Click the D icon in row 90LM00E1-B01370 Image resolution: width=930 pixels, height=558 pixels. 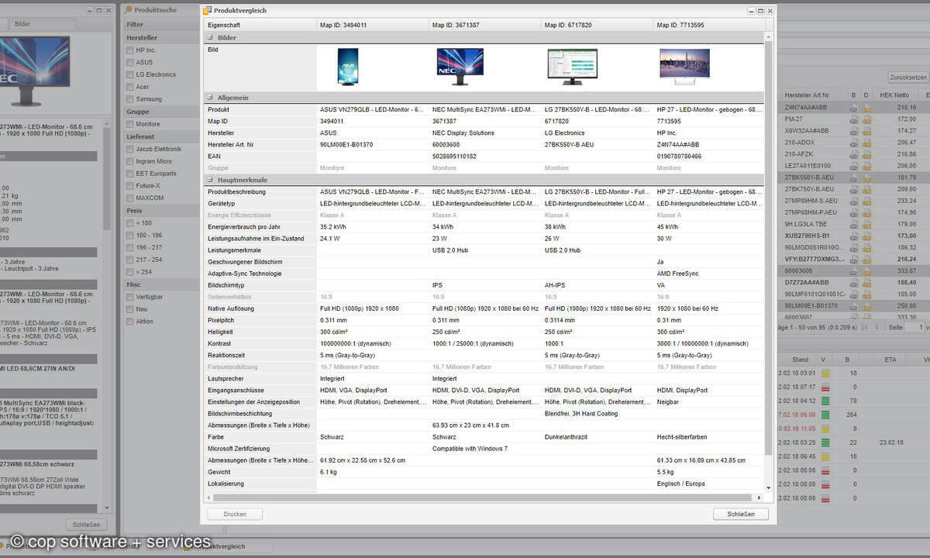866,305
